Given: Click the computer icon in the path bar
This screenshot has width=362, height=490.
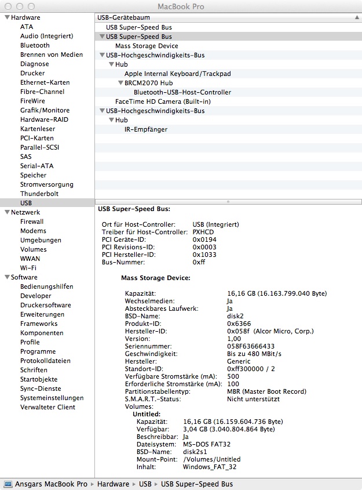Looking at the screenshot, I should (x=8, y=484).
